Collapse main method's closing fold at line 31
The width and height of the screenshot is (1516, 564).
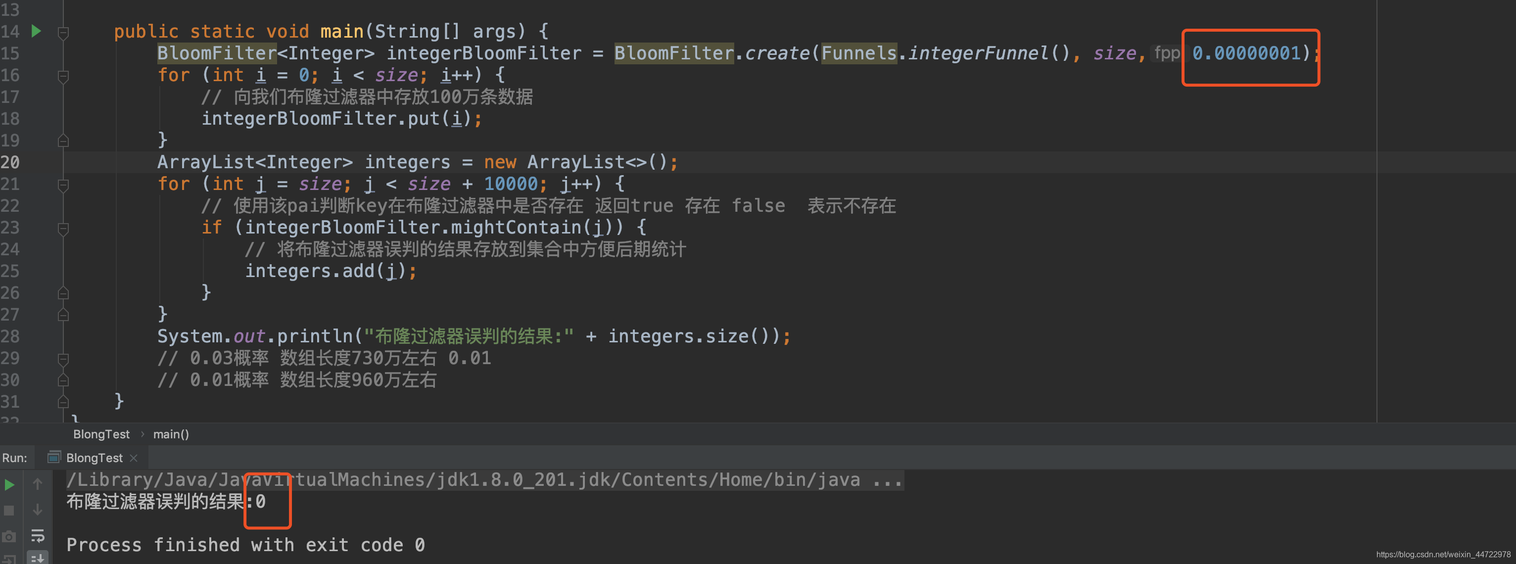point(63,402)
